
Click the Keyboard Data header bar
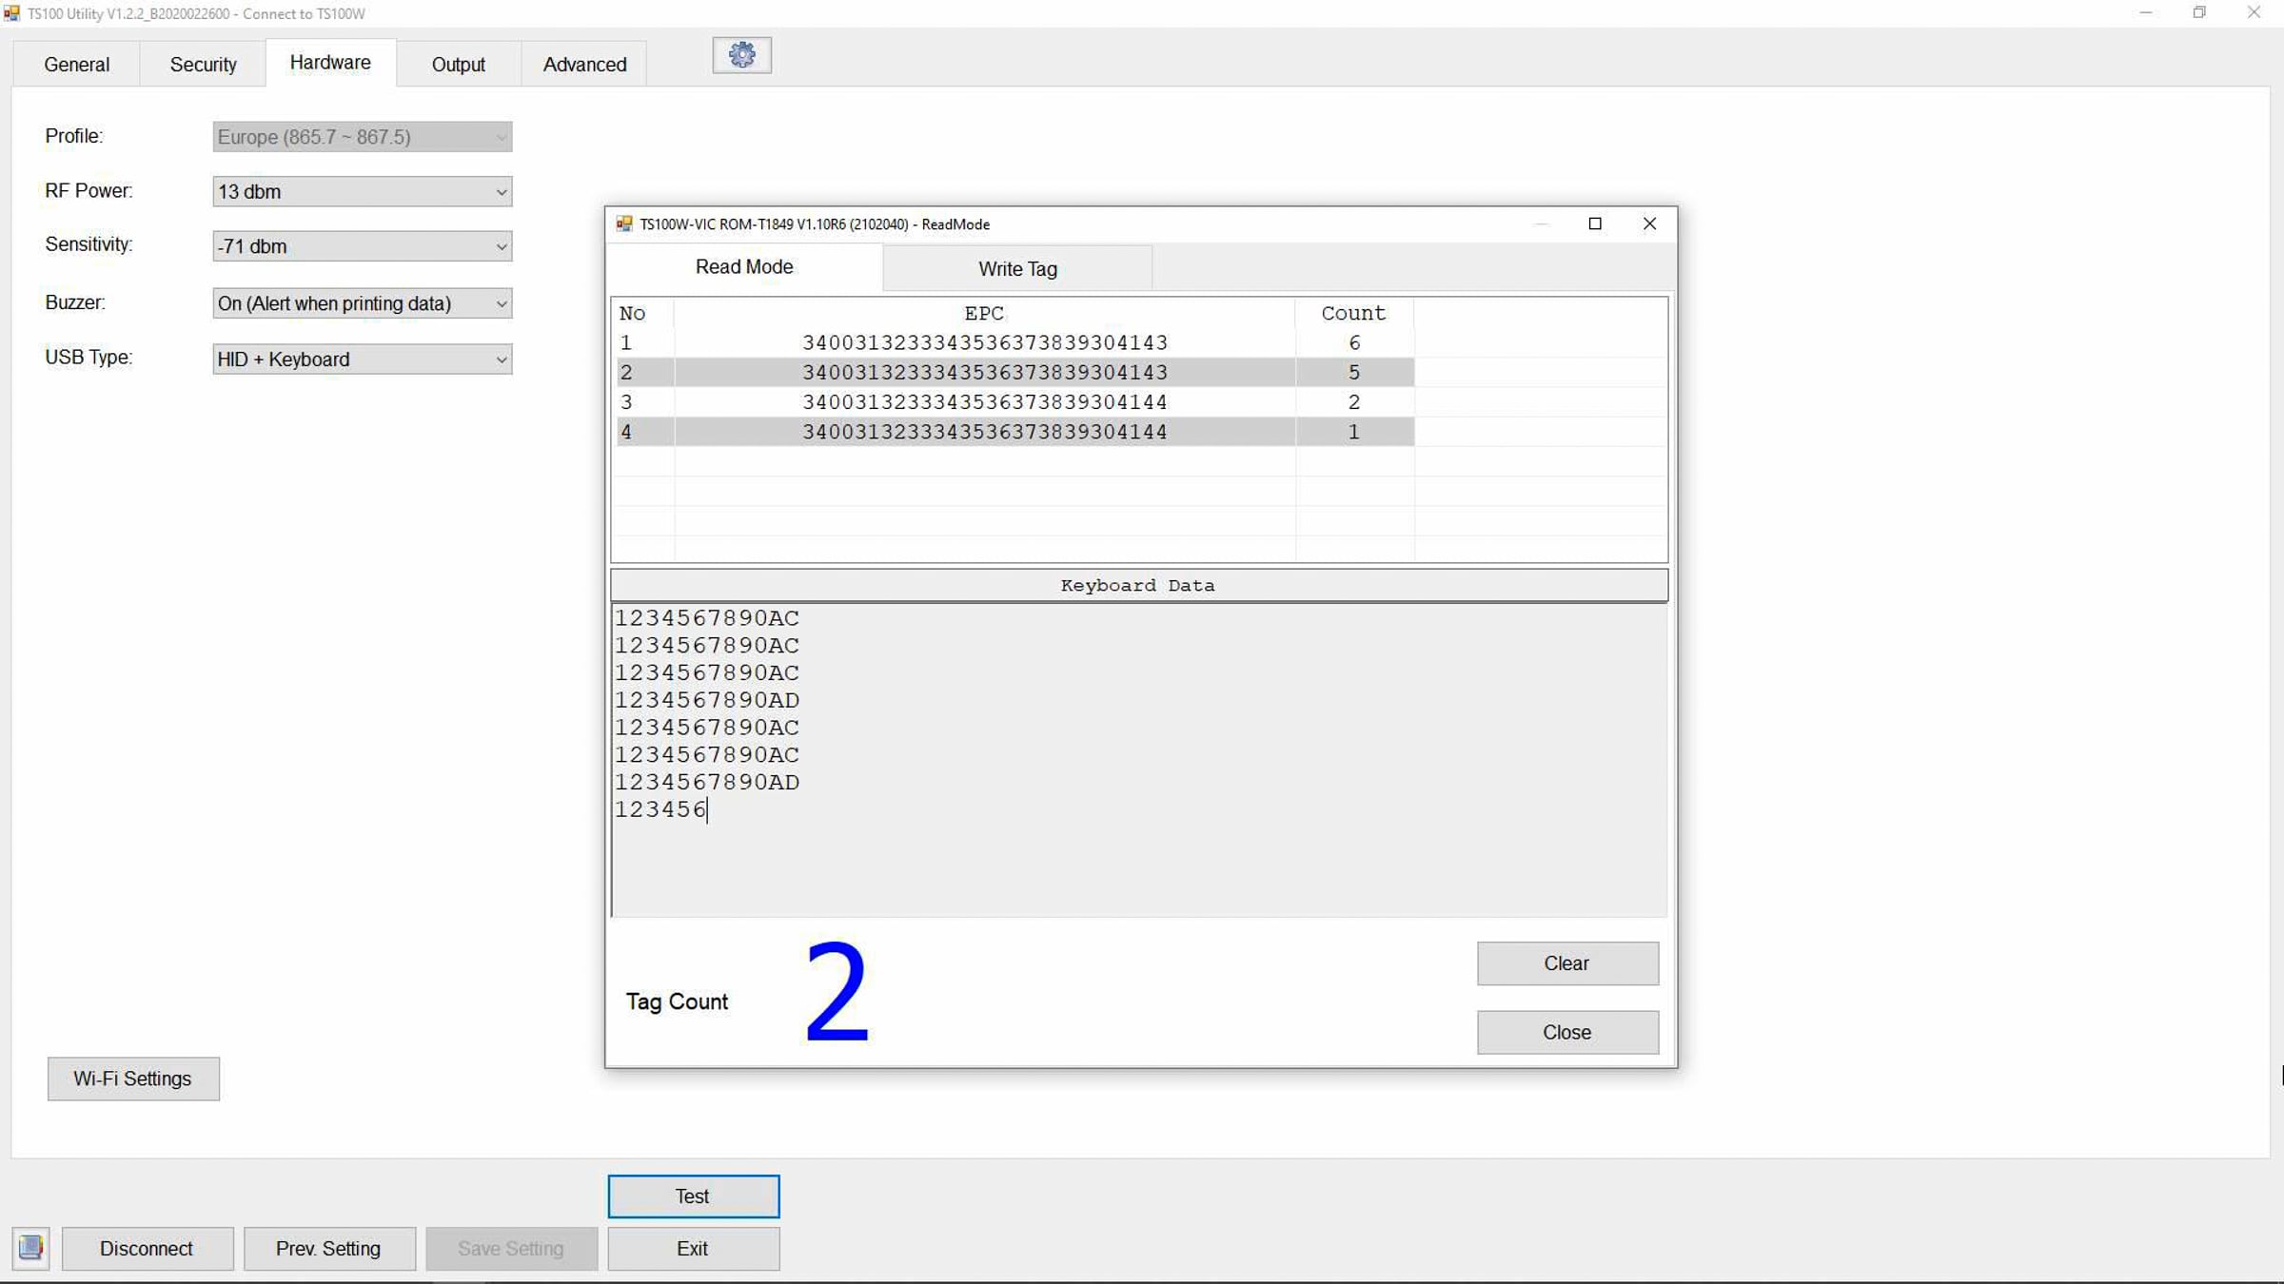tap(1139, 585)
